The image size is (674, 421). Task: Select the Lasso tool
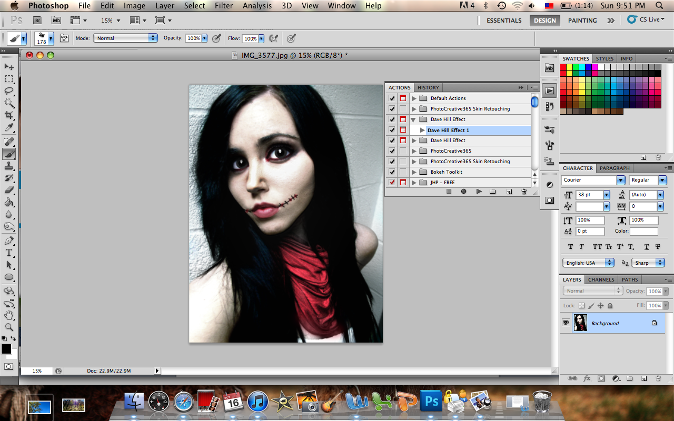pyautogui.click(x=9, y=91)
